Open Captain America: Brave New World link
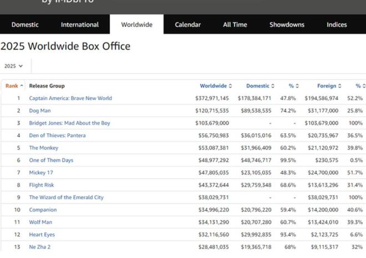 [x=70, y=98]
